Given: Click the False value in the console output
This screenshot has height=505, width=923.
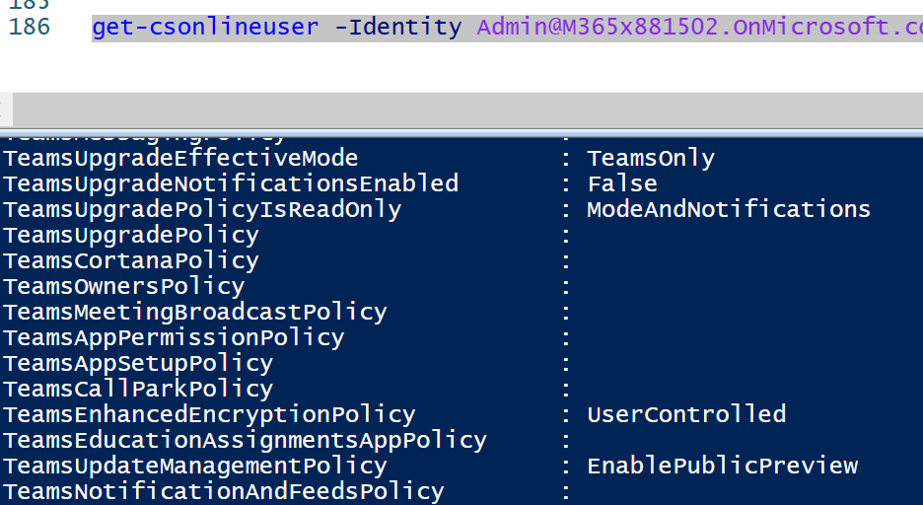Looking at the screenshot, I should click(x=622, y=183).
